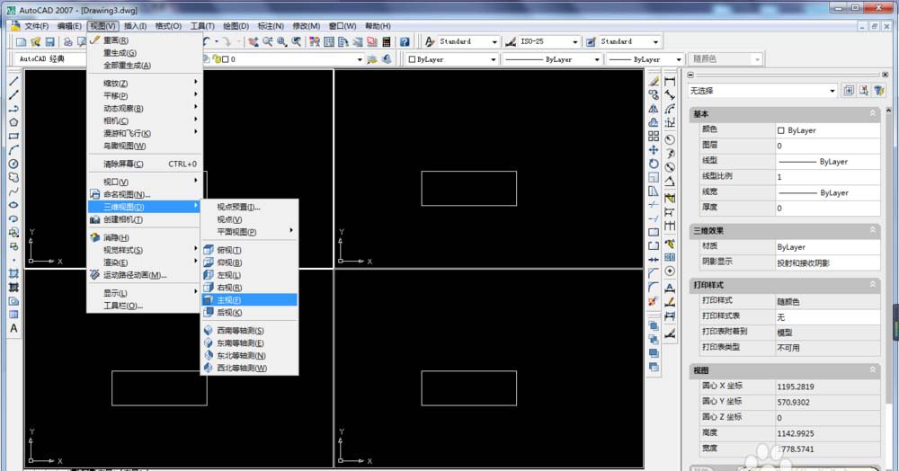Viewport: 899px width, 471px height.
Task: Click the 厚度 value field
Action: (x=827, y=208)
